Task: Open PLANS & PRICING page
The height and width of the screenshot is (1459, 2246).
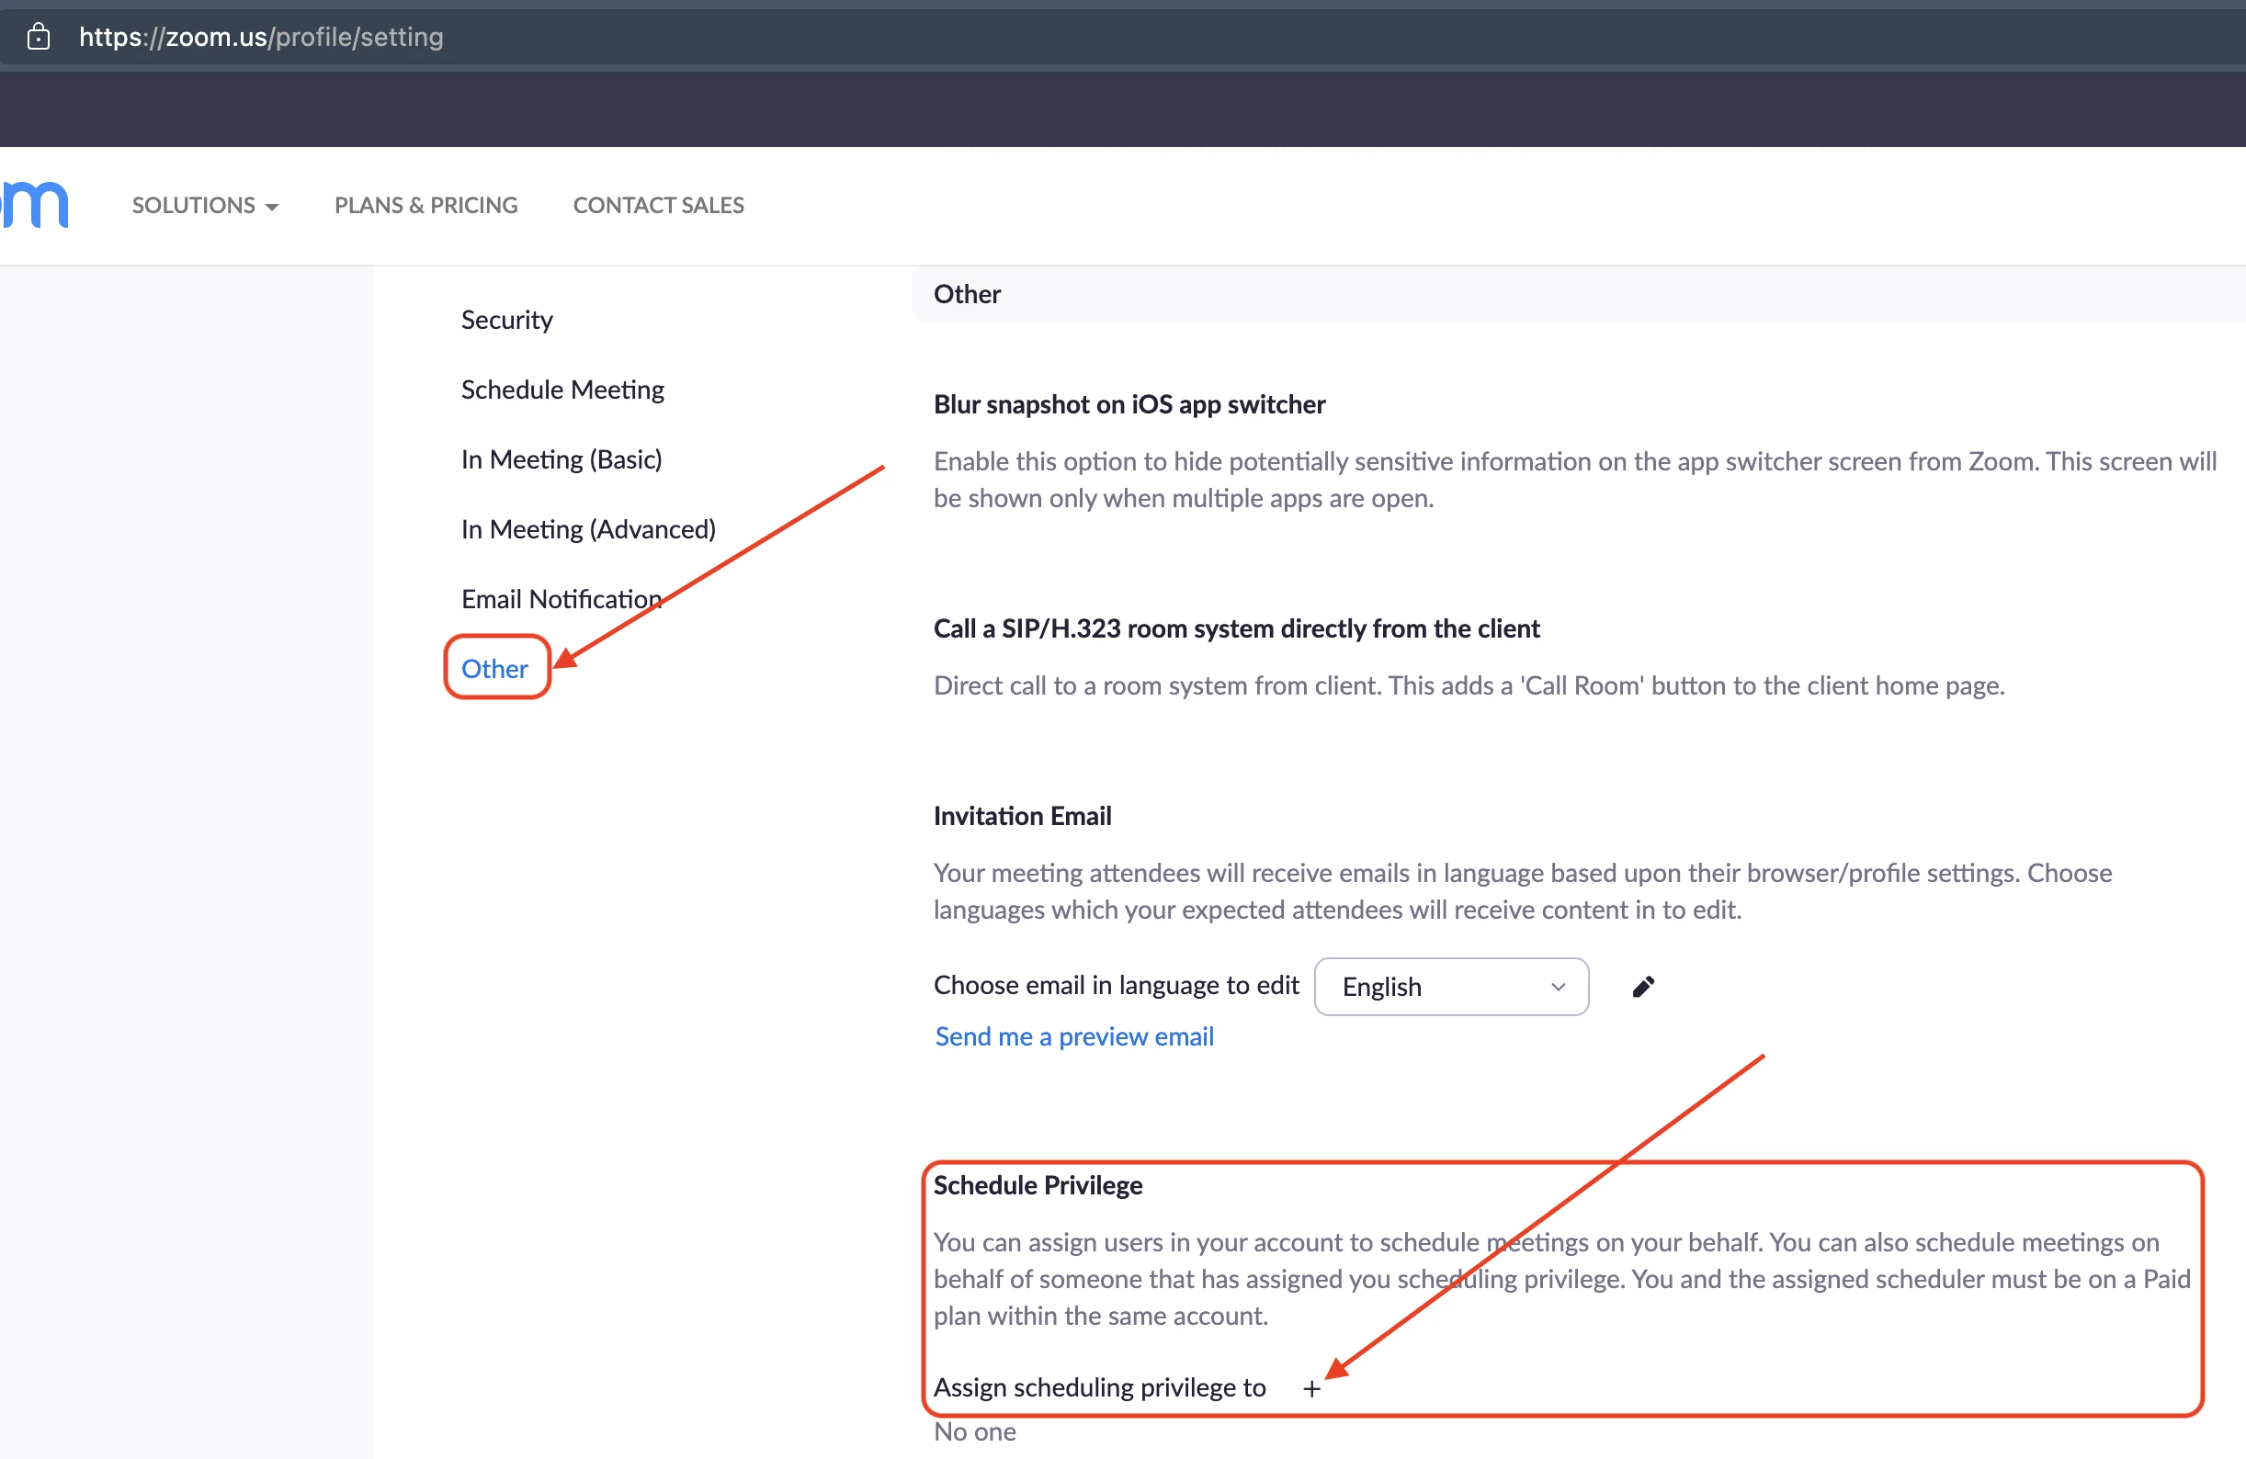Action: pyautogui.click(x=425, y=205)
